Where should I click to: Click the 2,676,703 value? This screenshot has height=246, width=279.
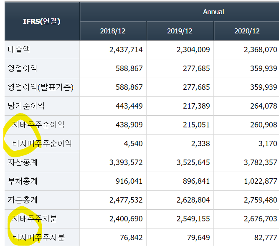(x=261, y=219)
